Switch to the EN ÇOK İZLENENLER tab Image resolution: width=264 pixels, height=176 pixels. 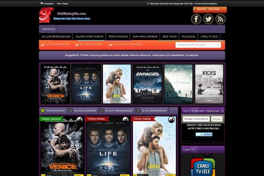tap(83, 110)
